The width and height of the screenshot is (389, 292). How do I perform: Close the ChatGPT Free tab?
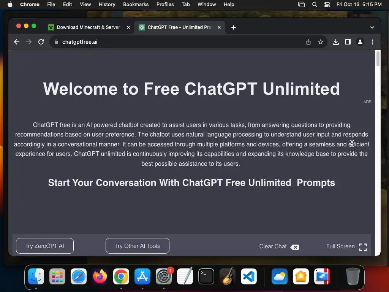[219, 27]
